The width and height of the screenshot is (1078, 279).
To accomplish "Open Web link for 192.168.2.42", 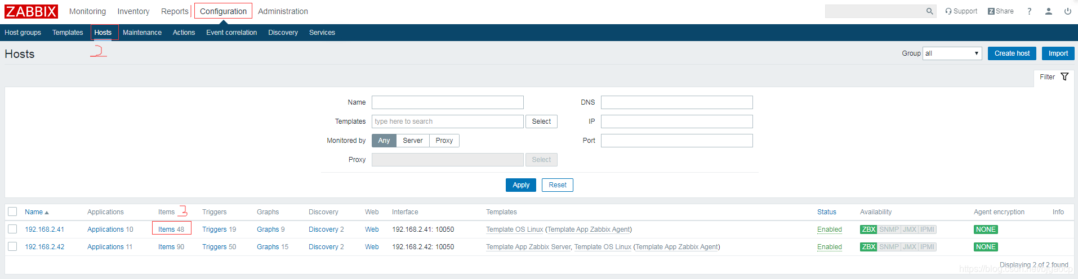I will coord(372,247).
